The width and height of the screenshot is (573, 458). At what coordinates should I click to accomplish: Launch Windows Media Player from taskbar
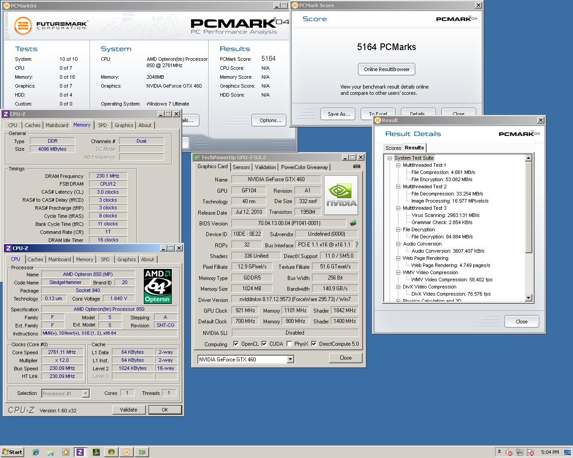pyautogui.click(x=66, y=452)
